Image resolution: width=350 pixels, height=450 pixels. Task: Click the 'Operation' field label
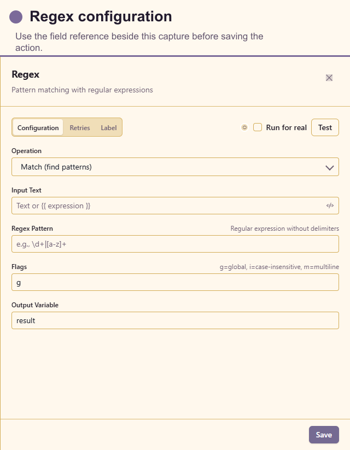tap(26, 151)
